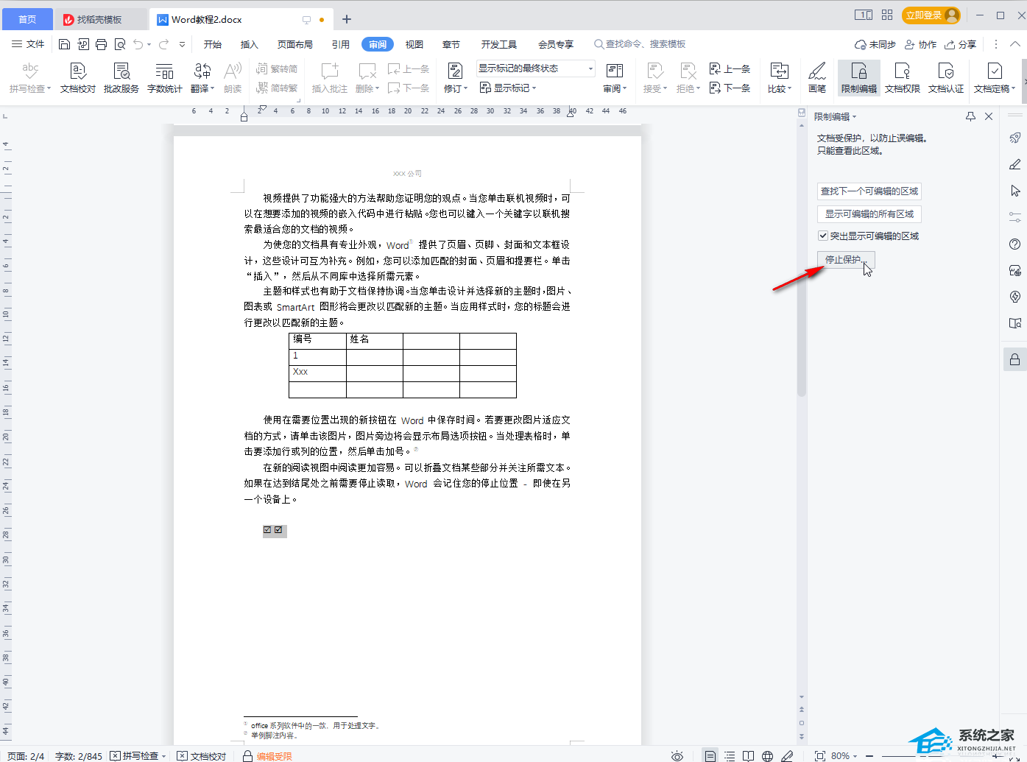Viewport: 1027px width, 762px height.
Task: Open the 找稻壳模板 tab
Action: 99,19
